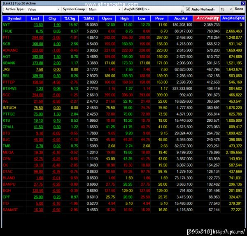Close the Top 30 Active window
Screen dimensions: 247x236
pos(243,3)
